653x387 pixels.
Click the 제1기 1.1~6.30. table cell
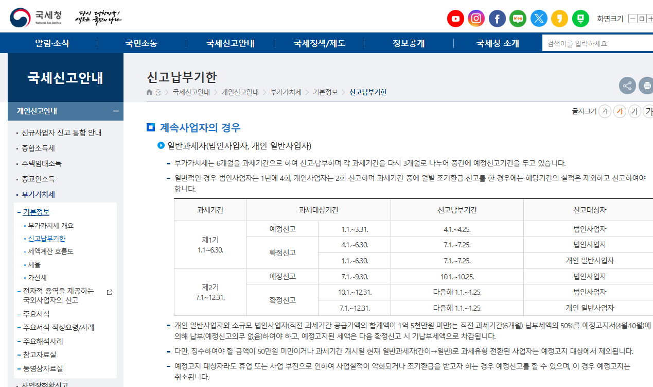tap(210, 245)
